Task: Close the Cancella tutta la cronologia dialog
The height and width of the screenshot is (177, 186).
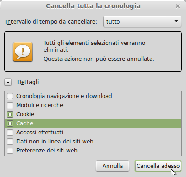Action: [178, 6]
